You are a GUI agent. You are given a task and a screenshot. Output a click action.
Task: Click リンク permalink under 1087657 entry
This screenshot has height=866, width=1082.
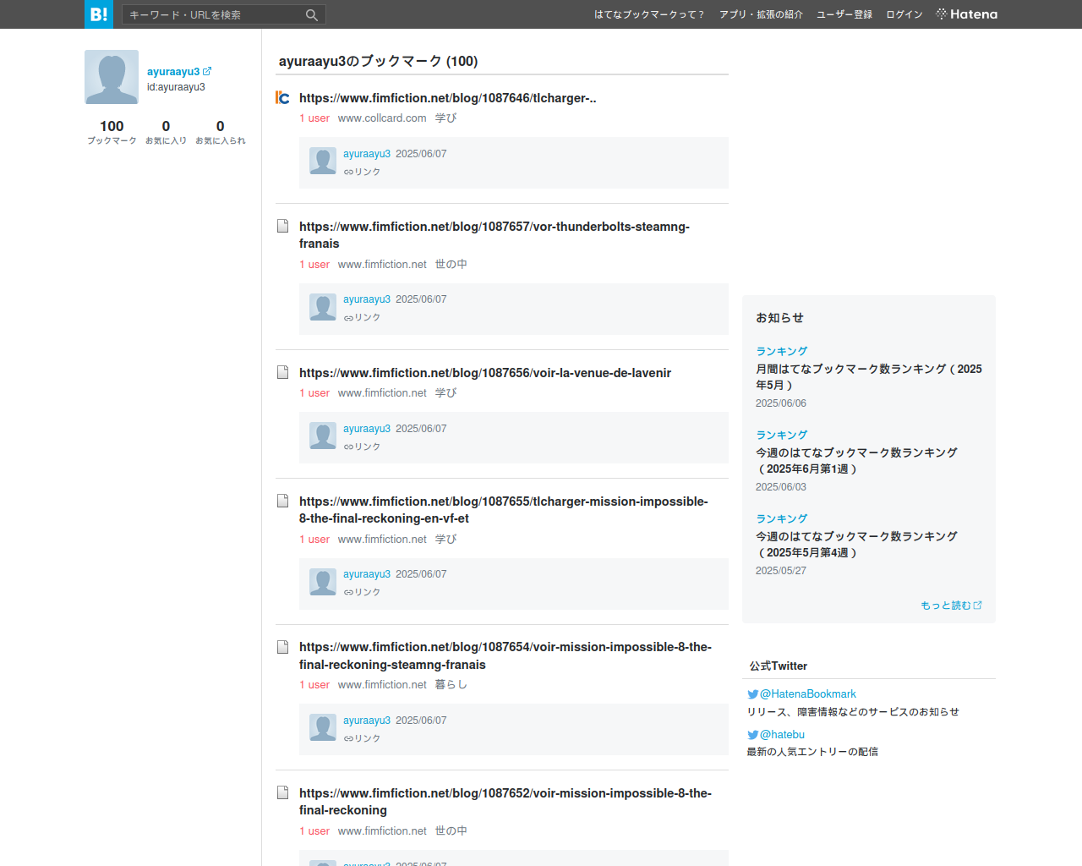[x=362, y=318]
